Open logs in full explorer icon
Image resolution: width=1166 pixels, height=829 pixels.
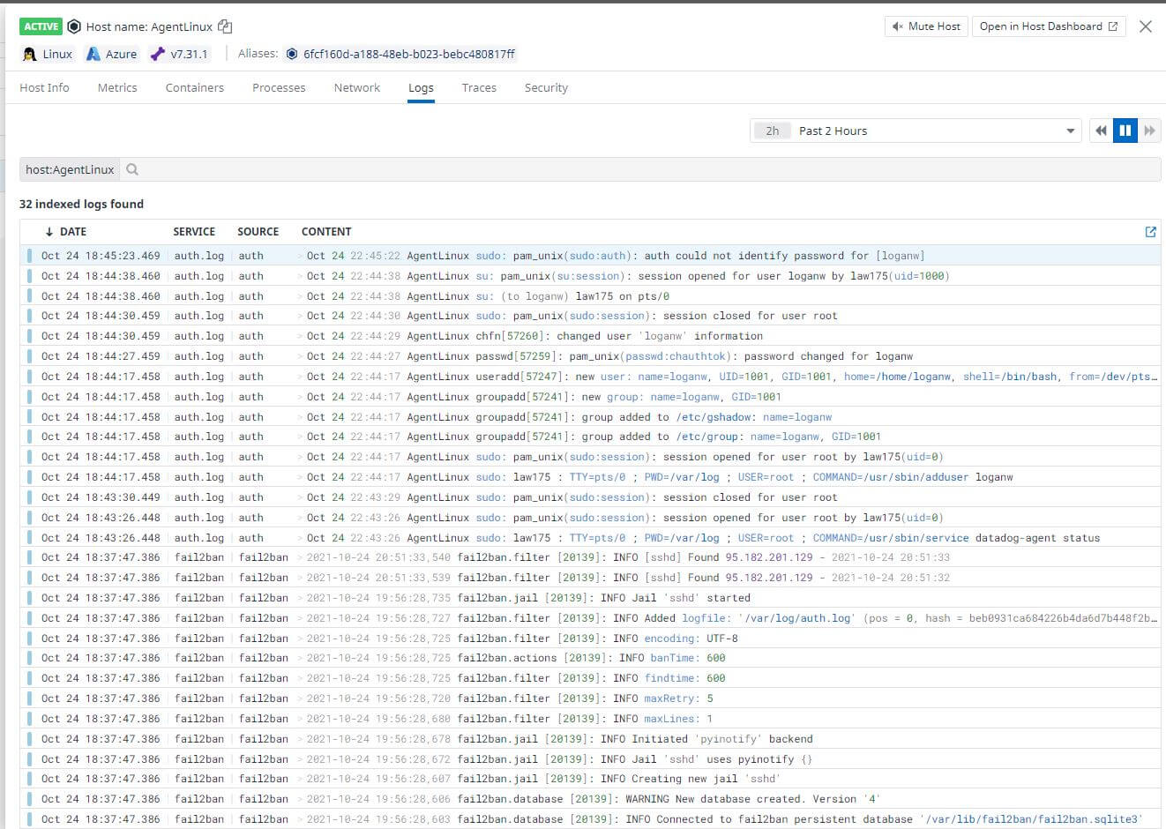point(1150,231)
